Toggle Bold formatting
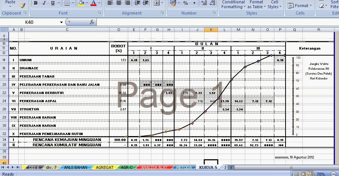The height and width of the screenshot is (176, 339). click(36, 3)
